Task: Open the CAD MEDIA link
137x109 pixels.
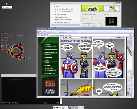Action: [x=50, y=73]
